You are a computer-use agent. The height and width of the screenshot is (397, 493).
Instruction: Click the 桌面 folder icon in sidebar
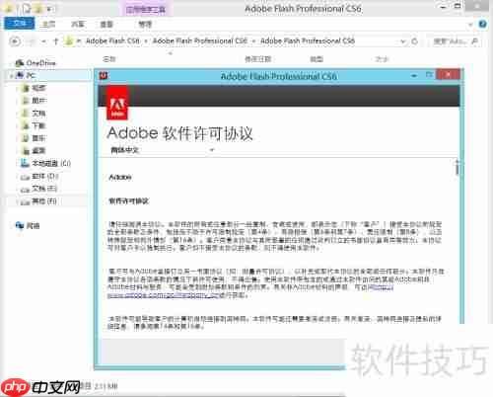coord(25,150)
